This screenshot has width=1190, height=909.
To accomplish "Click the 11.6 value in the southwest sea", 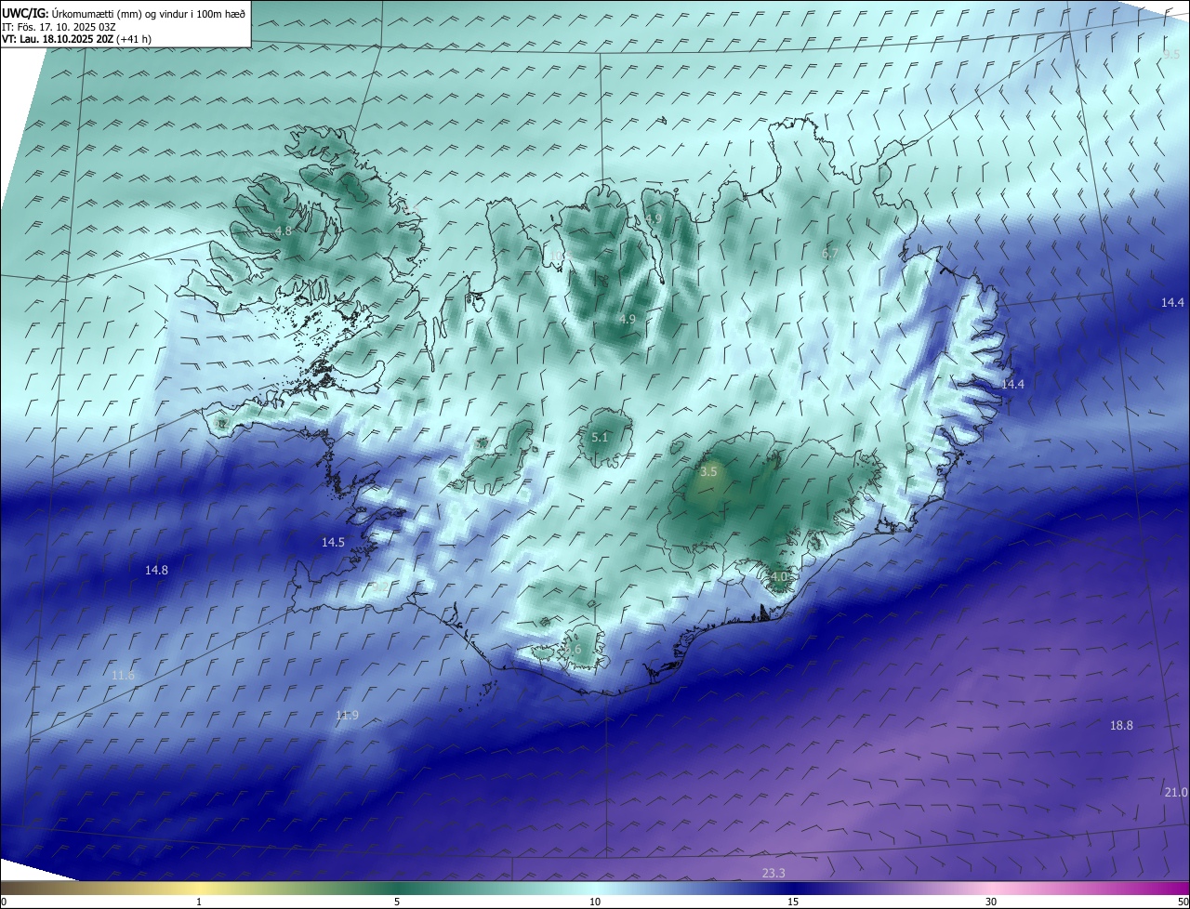I will (x=123, y=675).
